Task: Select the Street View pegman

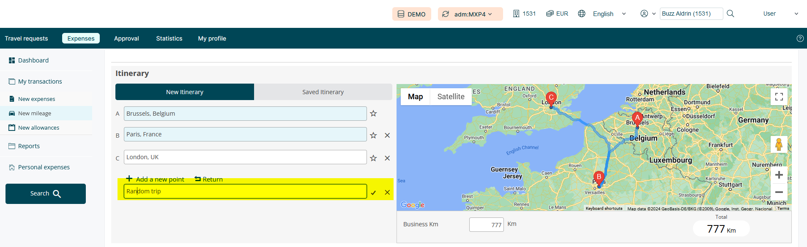Action: pyautogui.click(x=779, y=145)
